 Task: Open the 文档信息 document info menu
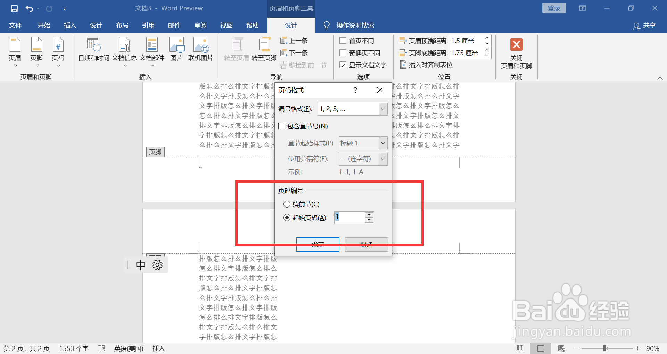pos(124,52)
